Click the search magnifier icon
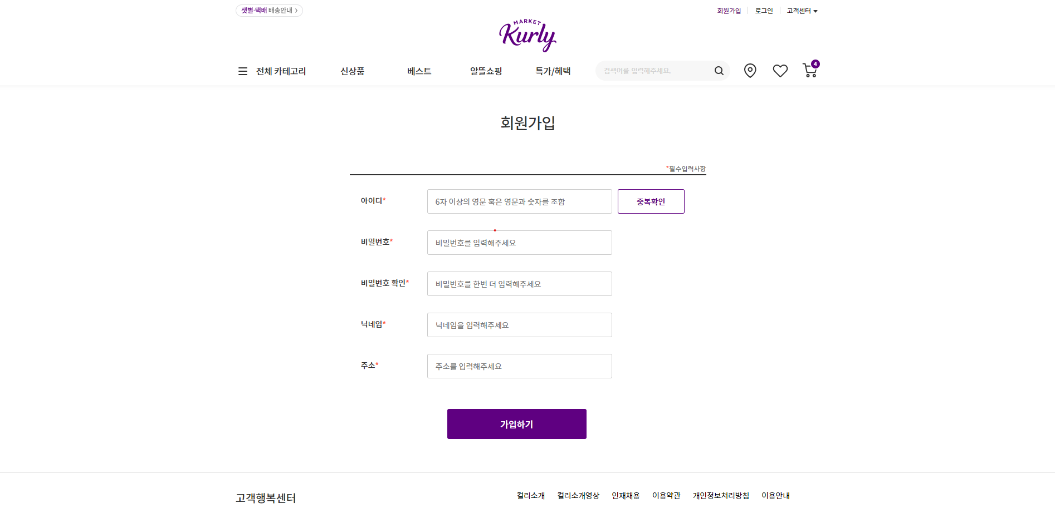The height and width of the screenshot is (518, 1055). tap(719, 71)
